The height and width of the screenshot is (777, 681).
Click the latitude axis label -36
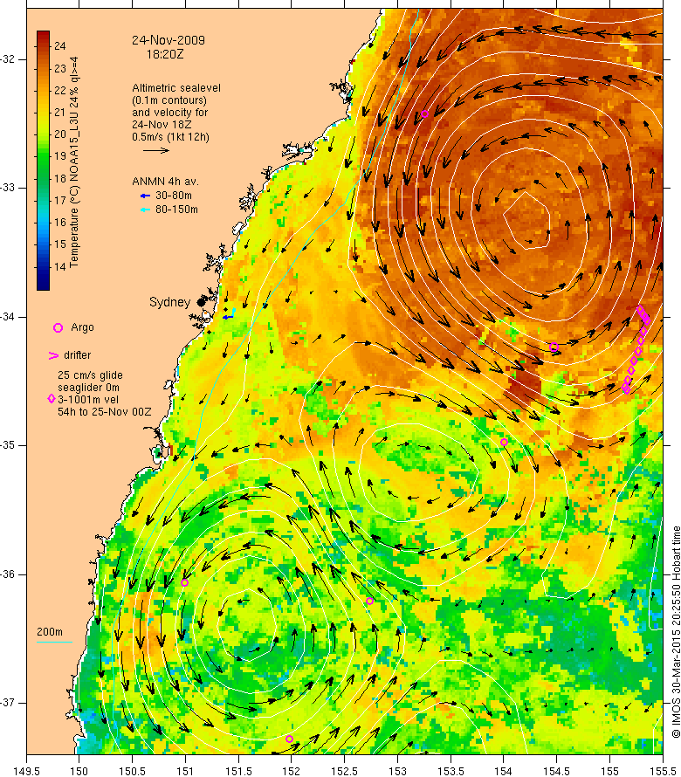[8, 574]
